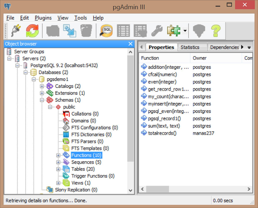Open the tab list dropdown arrow

point(249,47)
